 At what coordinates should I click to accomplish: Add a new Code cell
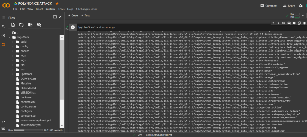[73, 16]
